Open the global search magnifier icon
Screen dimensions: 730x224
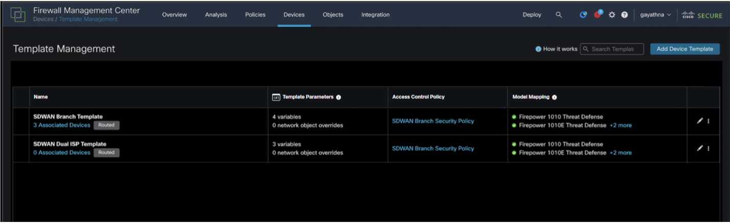click(x=558, y=15)
